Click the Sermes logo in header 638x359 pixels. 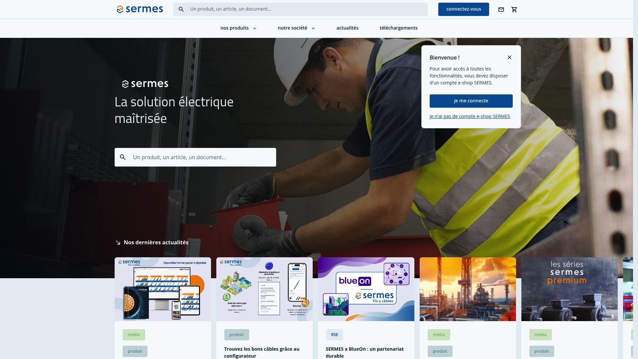tap(140, 9)
